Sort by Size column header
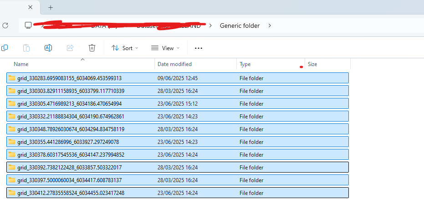 (x=312, y=64)
